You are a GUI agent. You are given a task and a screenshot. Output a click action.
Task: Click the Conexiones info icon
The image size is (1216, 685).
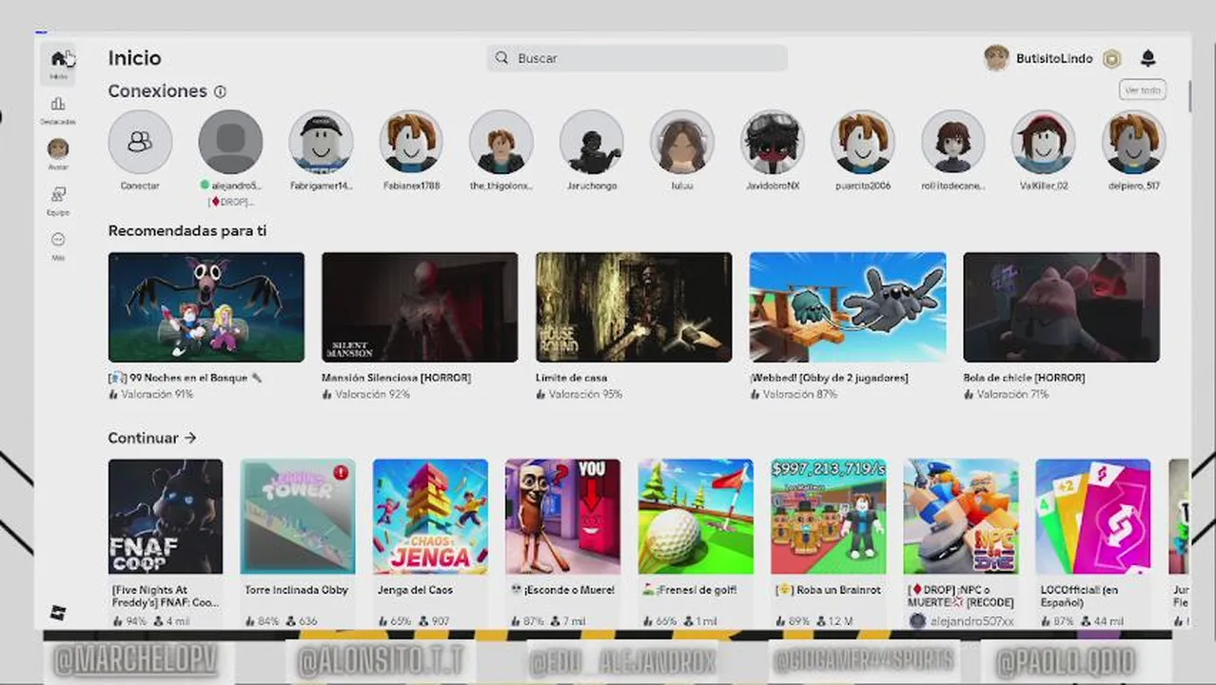point(220,92)
